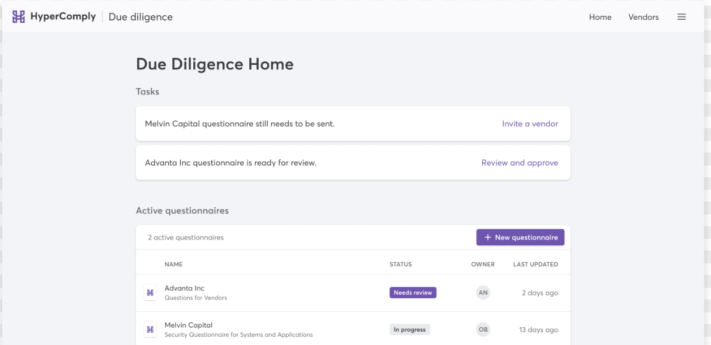
Task: Click the HyperComply brand name
Action: click(63, 16)
